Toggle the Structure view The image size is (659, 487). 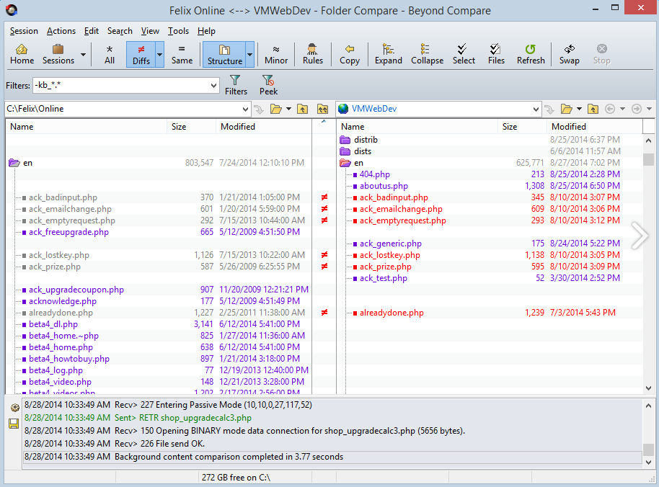[x=224, y=55]
